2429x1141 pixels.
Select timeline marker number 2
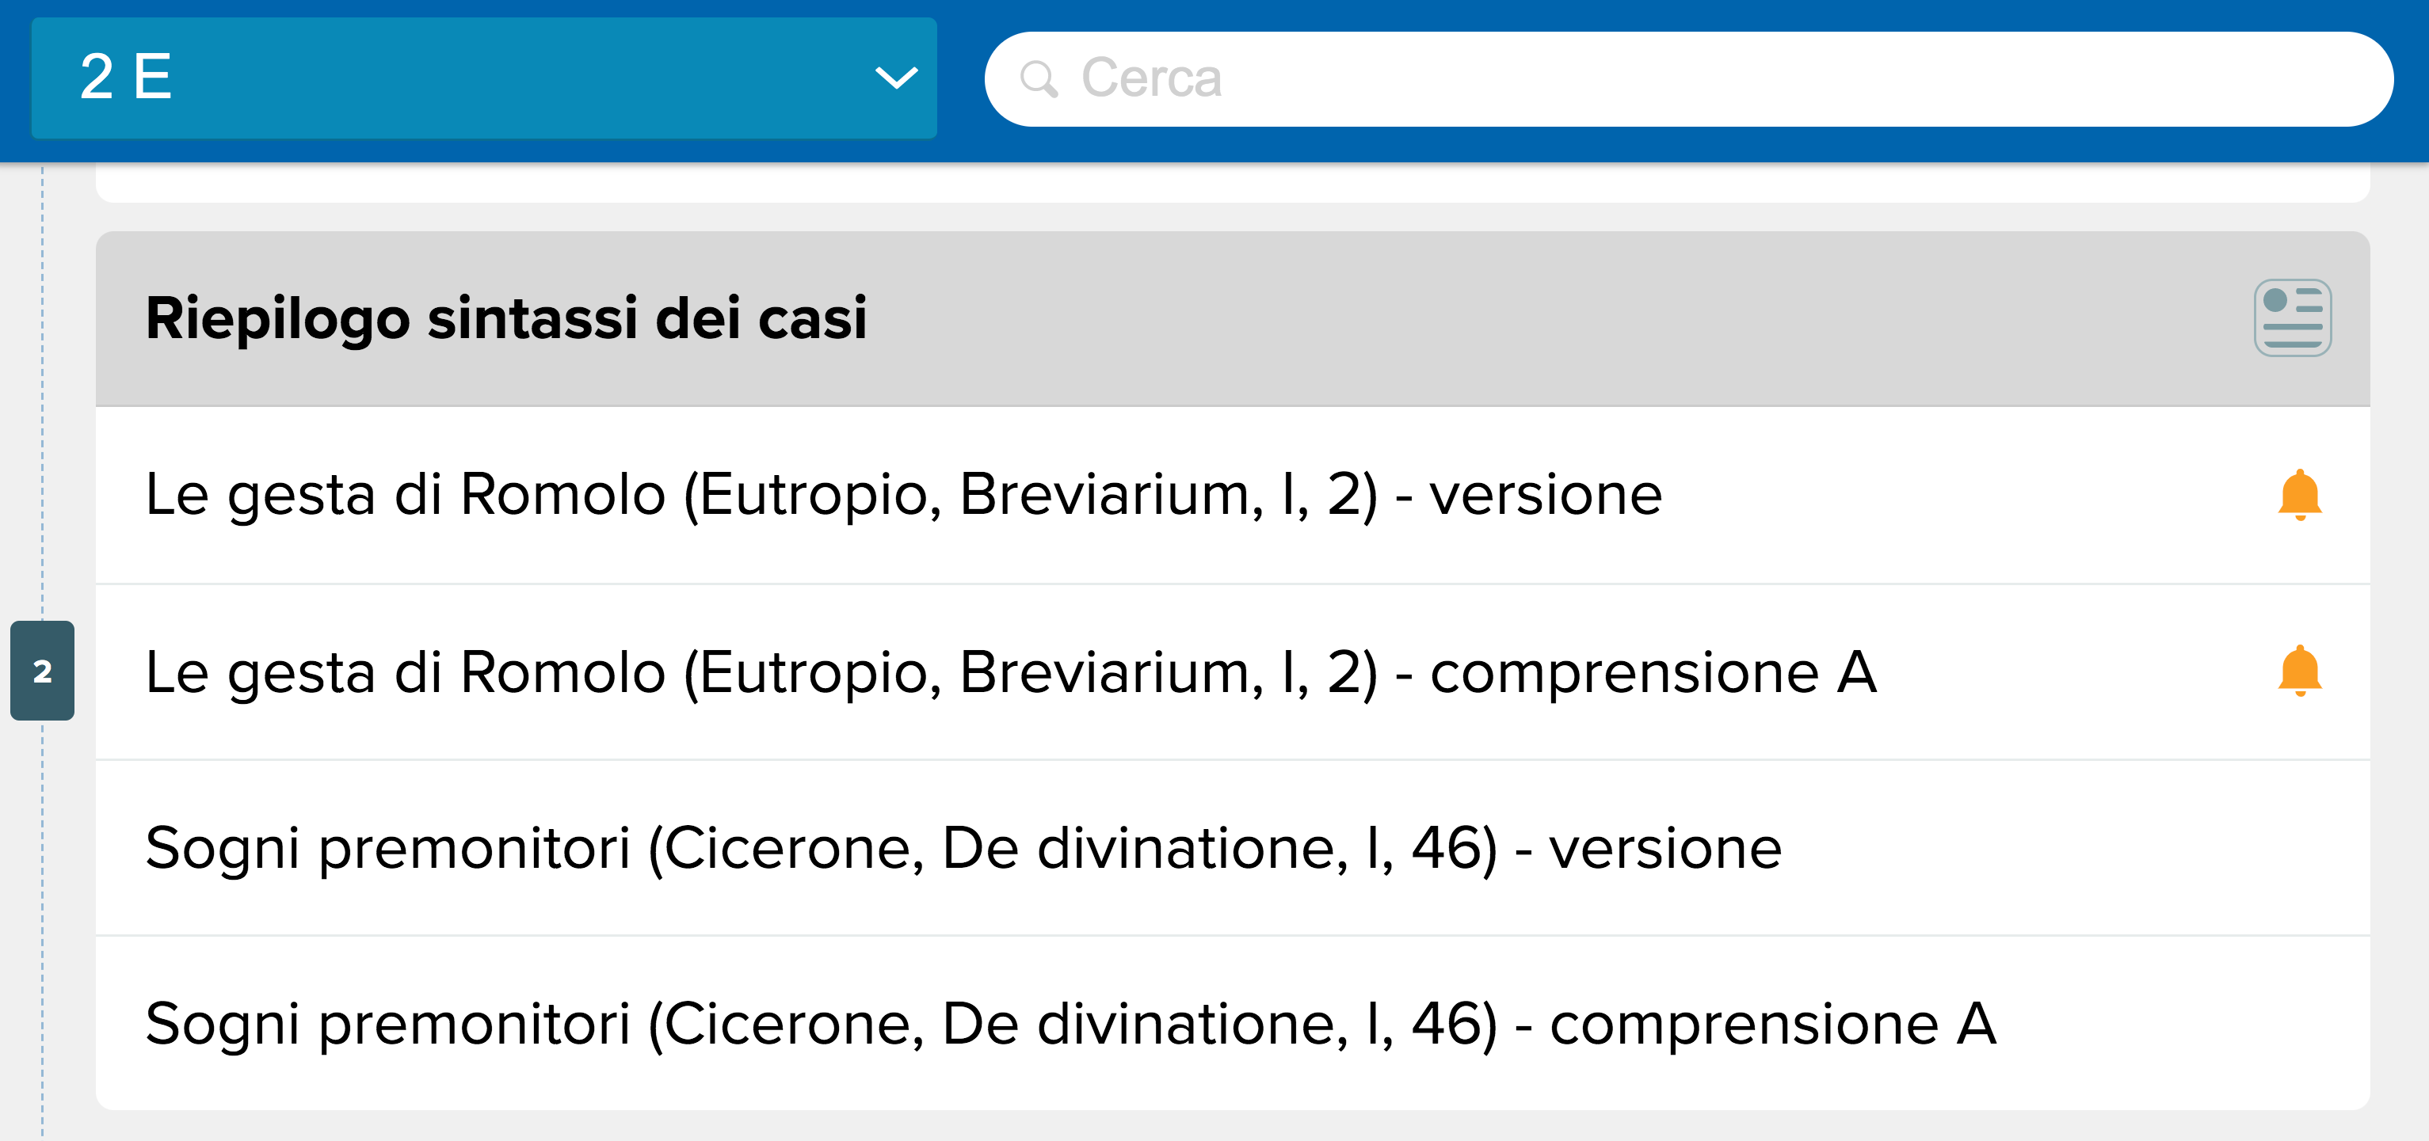click(x=43, y=671)
